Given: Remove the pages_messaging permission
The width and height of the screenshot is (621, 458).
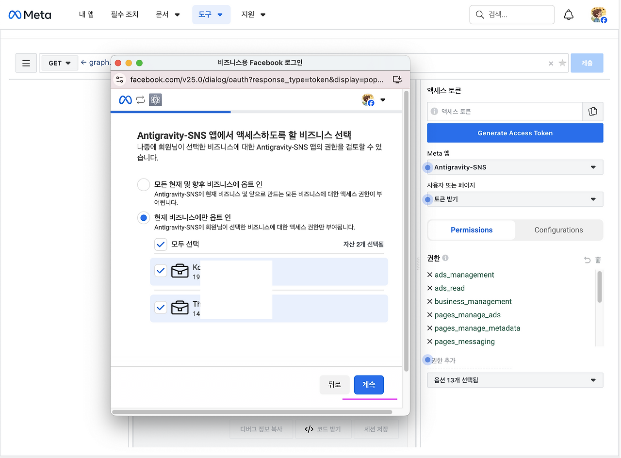Looking at the screenshot, I should [430, 342].
